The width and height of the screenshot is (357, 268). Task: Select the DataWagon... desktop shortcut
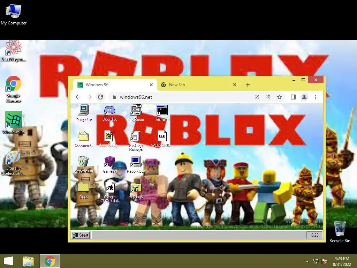(x=14, y=51)
